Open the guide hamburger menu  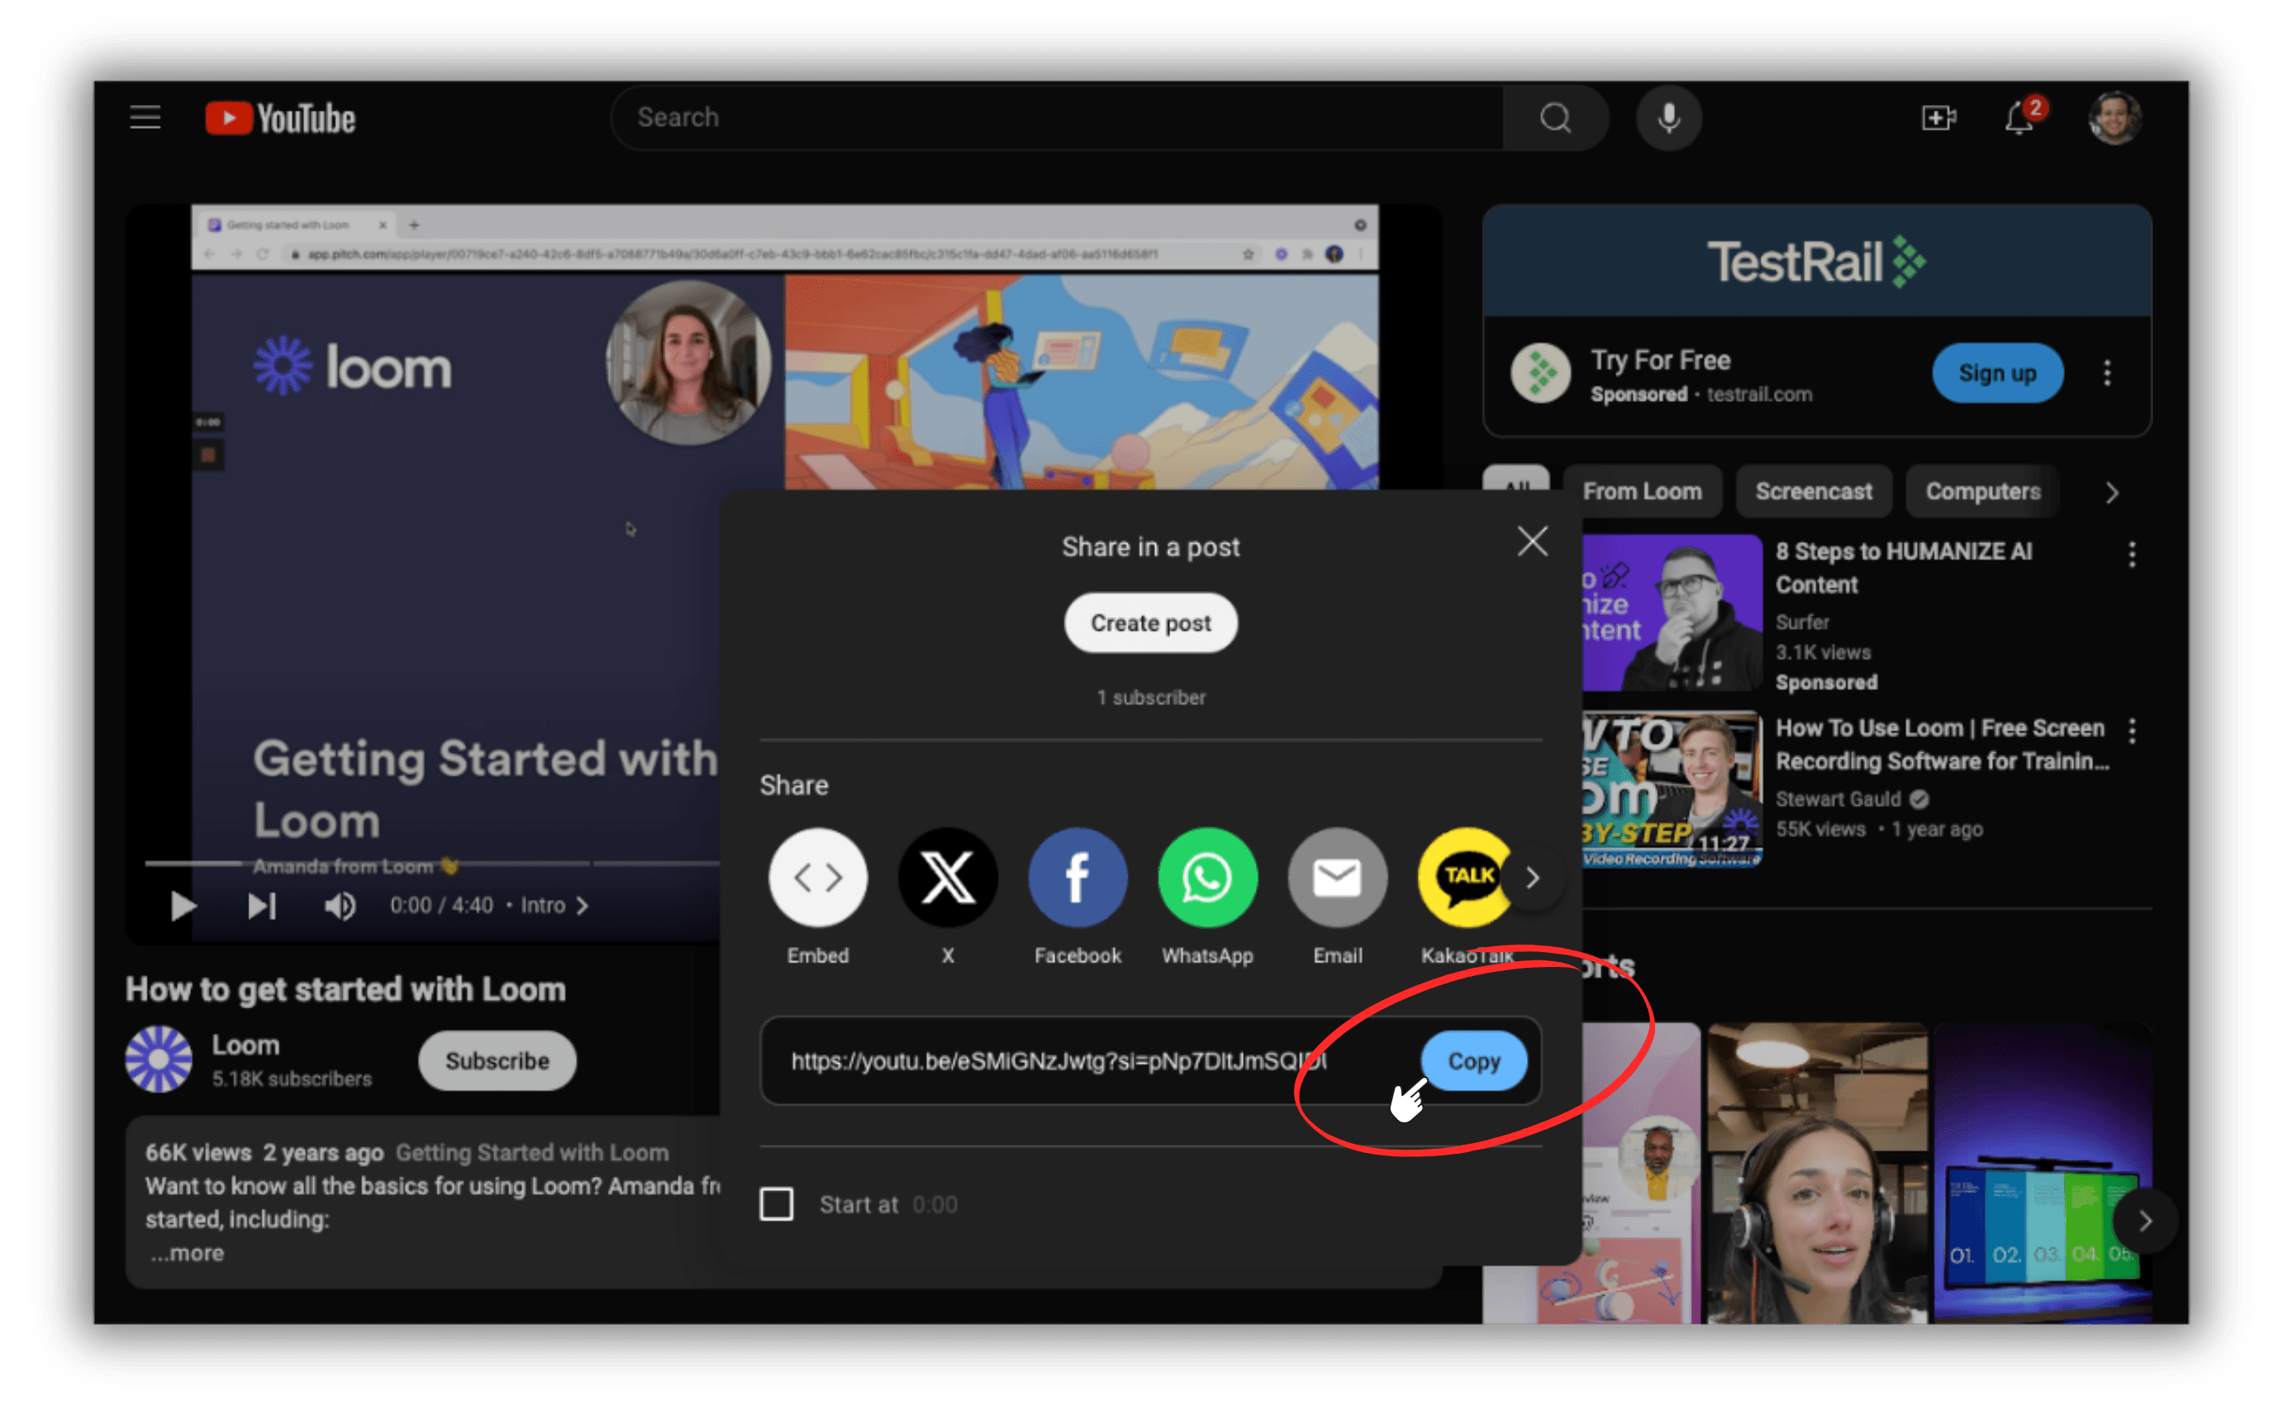pyautogui.click(x=144, y=117)
